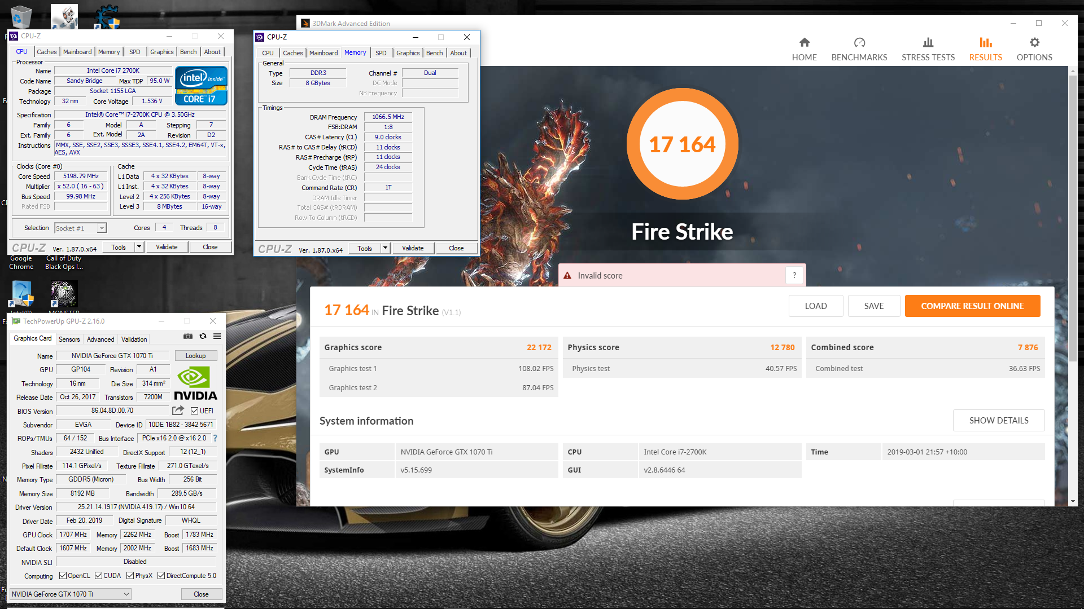Open the robot shortcut icon on the desktop
The image size is (1084, 609).
point(64,16)
